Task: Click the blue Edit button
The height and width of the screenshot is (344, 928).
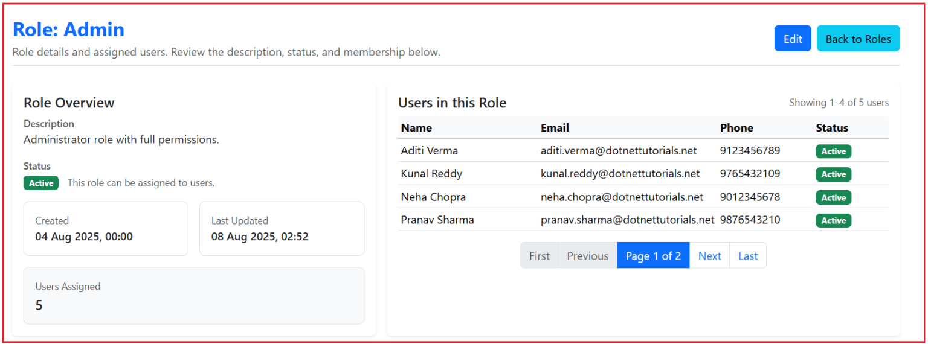Action: [x=792, y=39]
